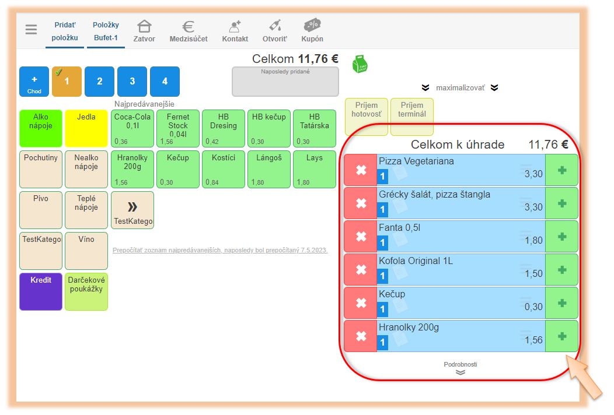Open Položky Bufet-1 tab
This screenshot has height=415, width=614.
point(106,31)
